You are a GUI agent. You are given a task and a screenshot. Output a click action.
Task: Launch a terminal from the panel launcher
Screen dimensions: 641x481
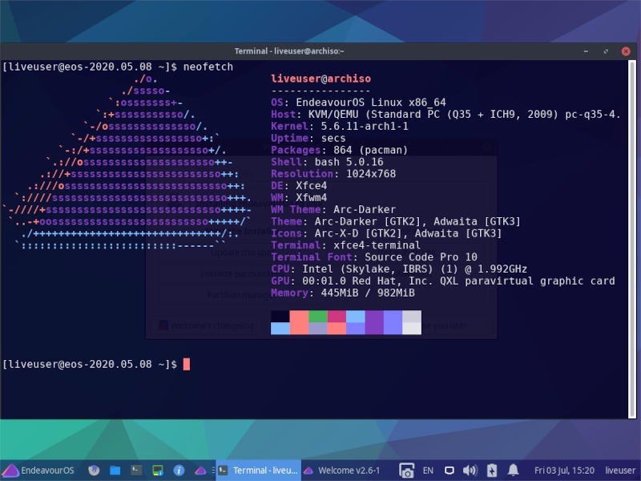[135, 471]
